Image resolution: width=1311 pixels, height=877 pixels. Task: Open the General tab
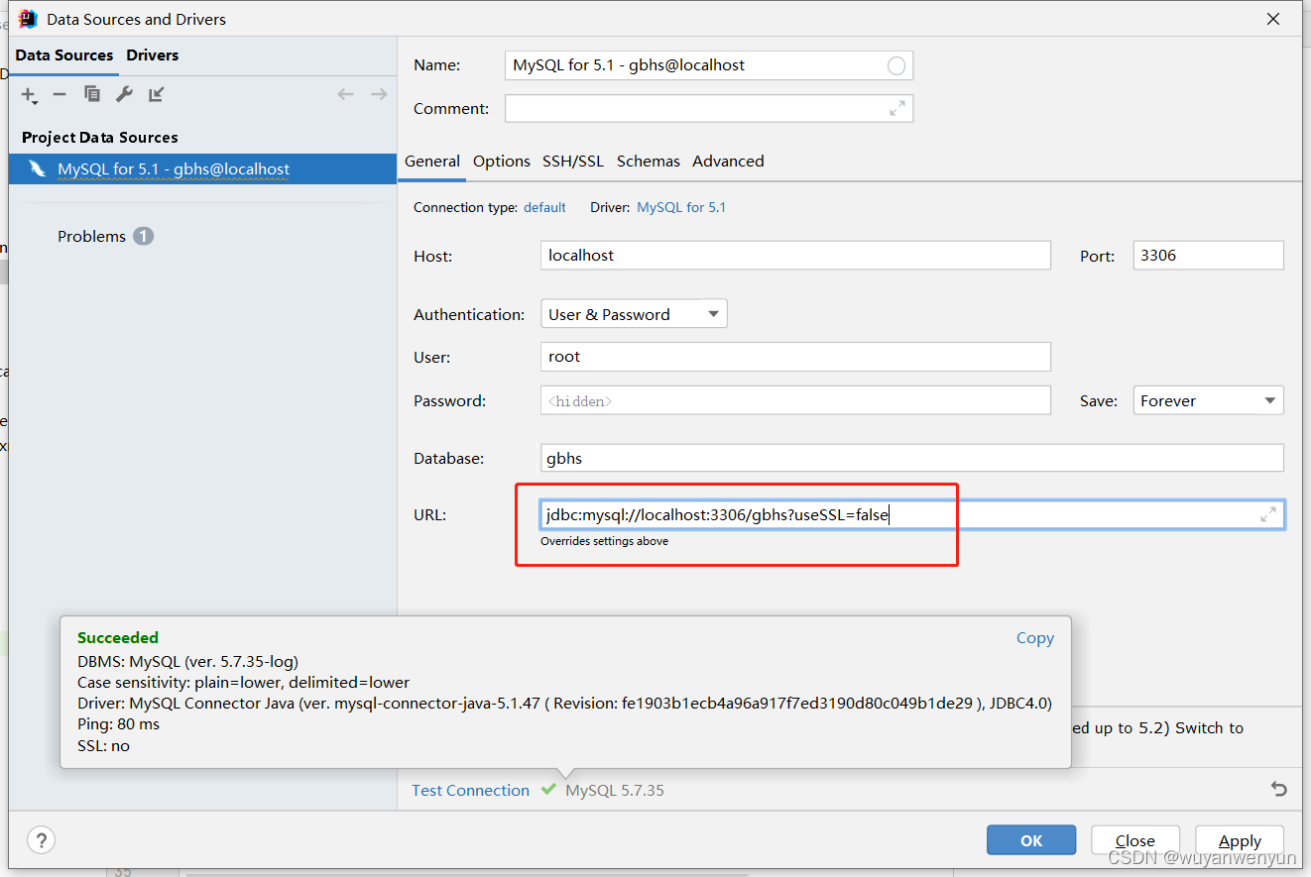click(432, 161)
